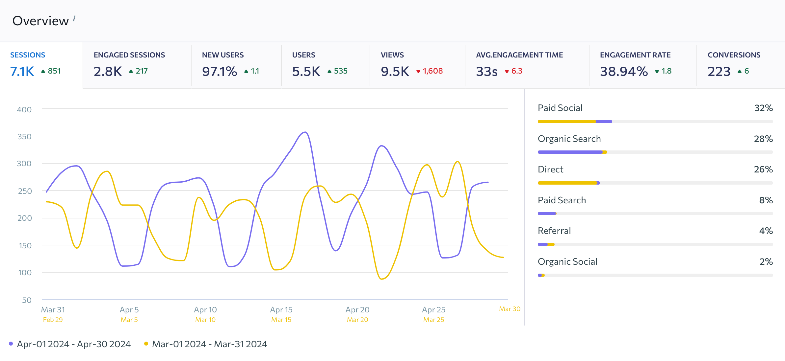Click the 400 y-axis label

24,110
